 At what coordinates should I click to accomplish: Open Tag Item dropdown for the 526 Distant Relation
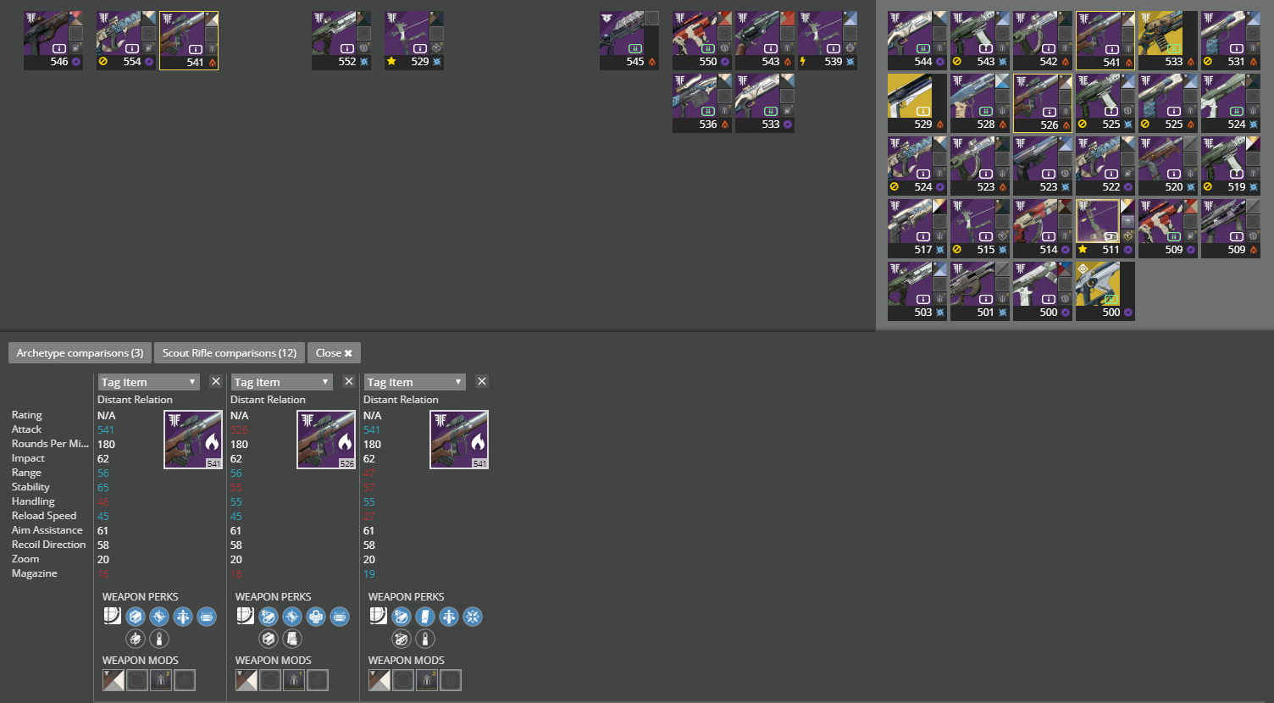(x=282, y=382)
